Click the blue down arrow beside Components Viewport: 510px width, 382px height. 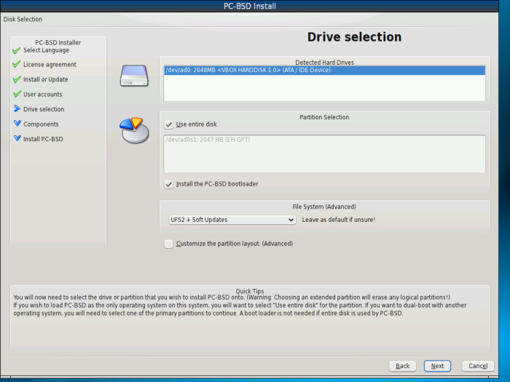pyautogui.click(x=17, y=124)
